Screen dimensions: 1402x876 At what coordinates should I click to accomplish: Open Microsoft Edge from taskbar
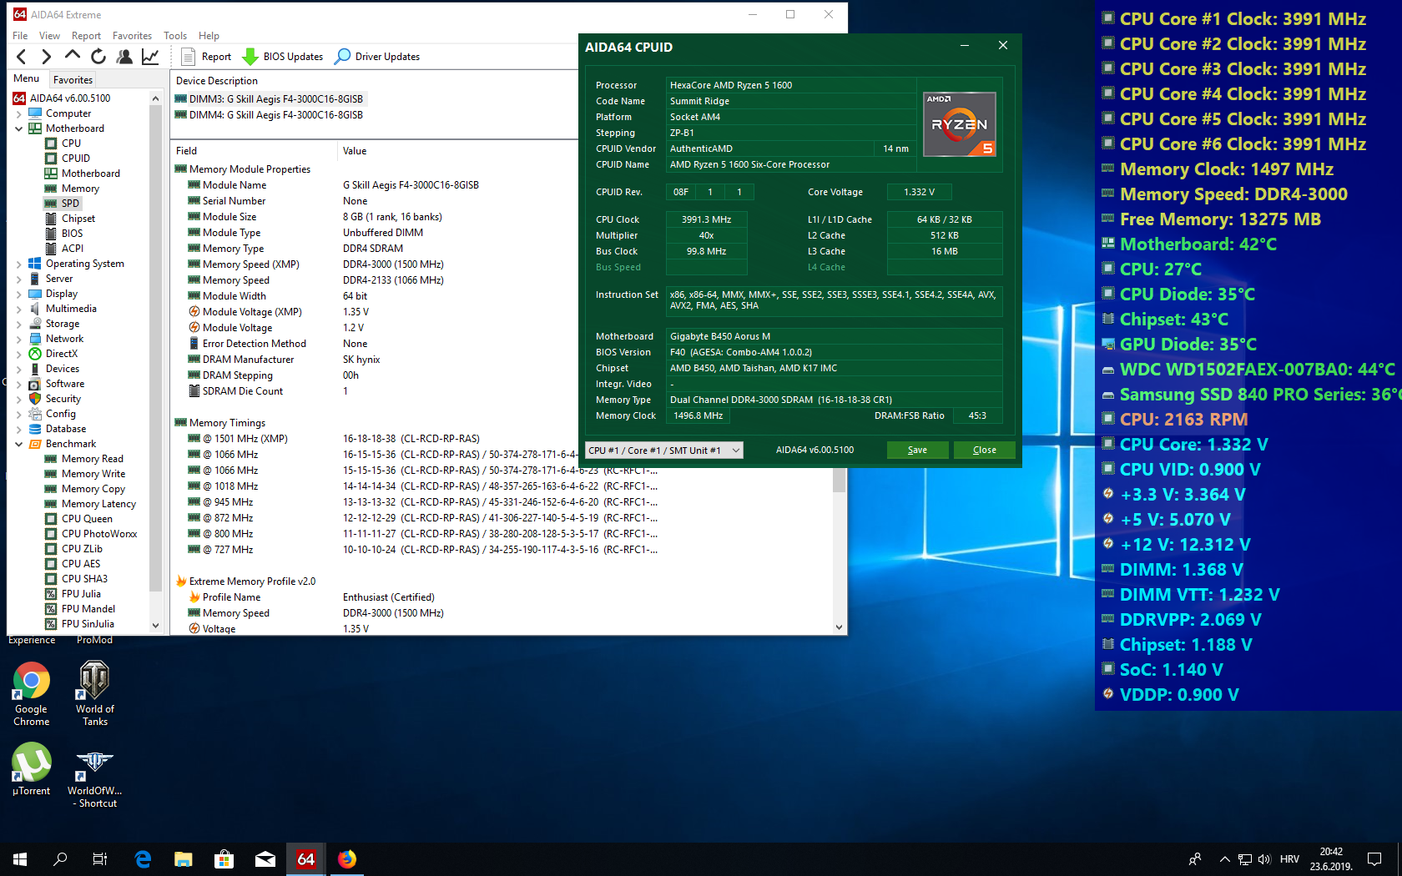click(x=143, y=859)
